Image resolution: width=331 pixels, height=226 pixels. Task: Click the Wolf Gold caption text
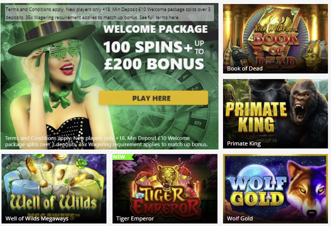point(240,218)
